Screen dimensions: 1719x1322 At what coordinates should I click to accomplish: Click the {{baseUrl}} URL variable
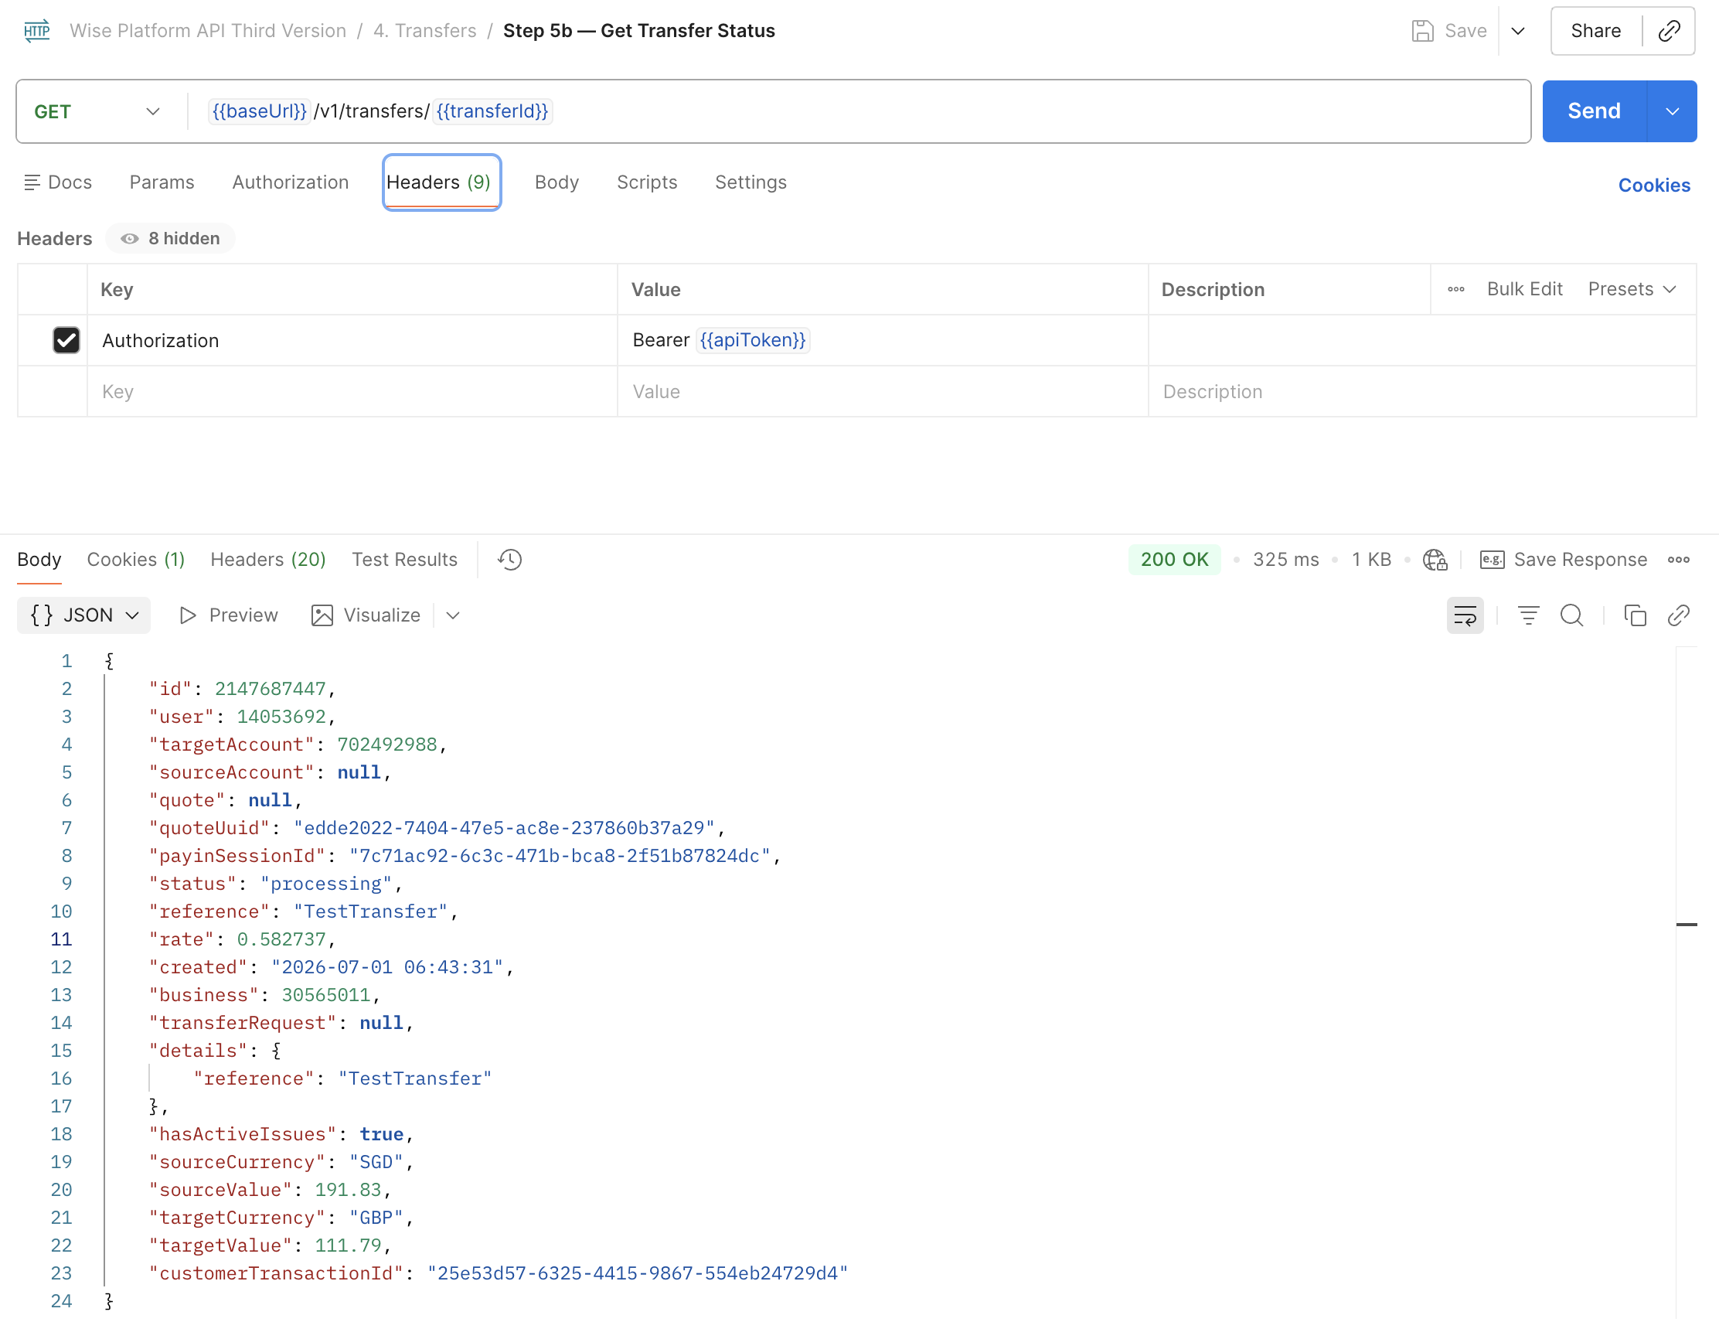pyautogui.click(x=259, y=111)
